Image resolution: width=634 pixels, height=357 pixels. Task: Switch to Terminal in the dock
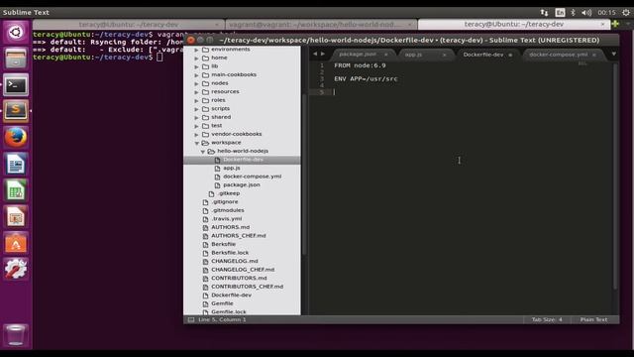[x=16, y=85]
